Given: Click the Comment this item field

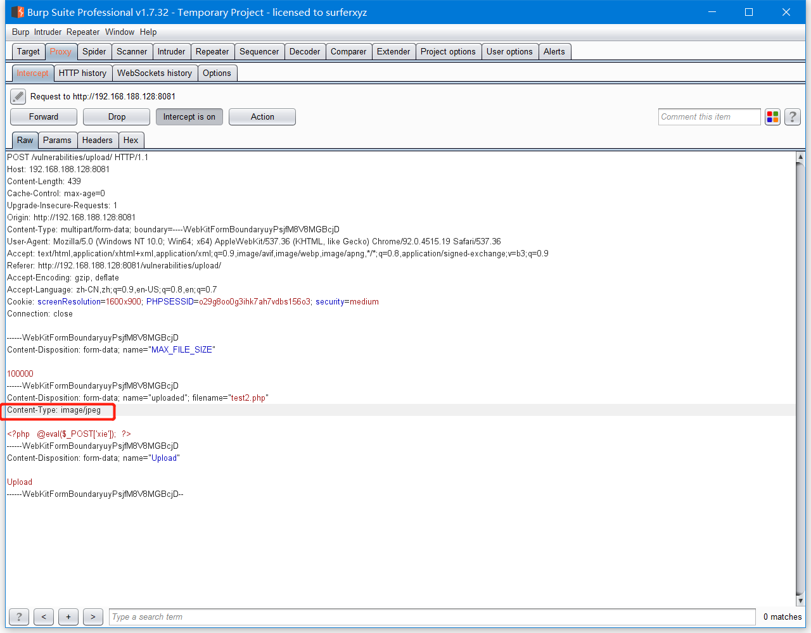Looking at the screenshot, I should [709, 117].
